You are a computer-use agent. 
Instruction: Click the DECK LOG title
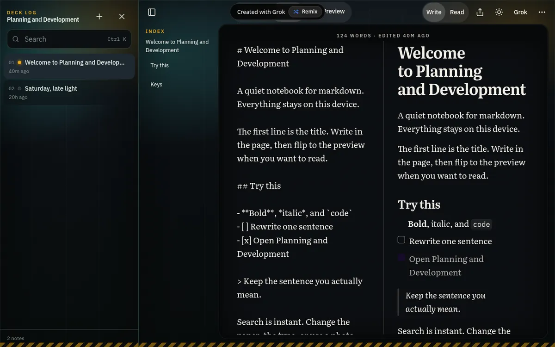point(22,13)
